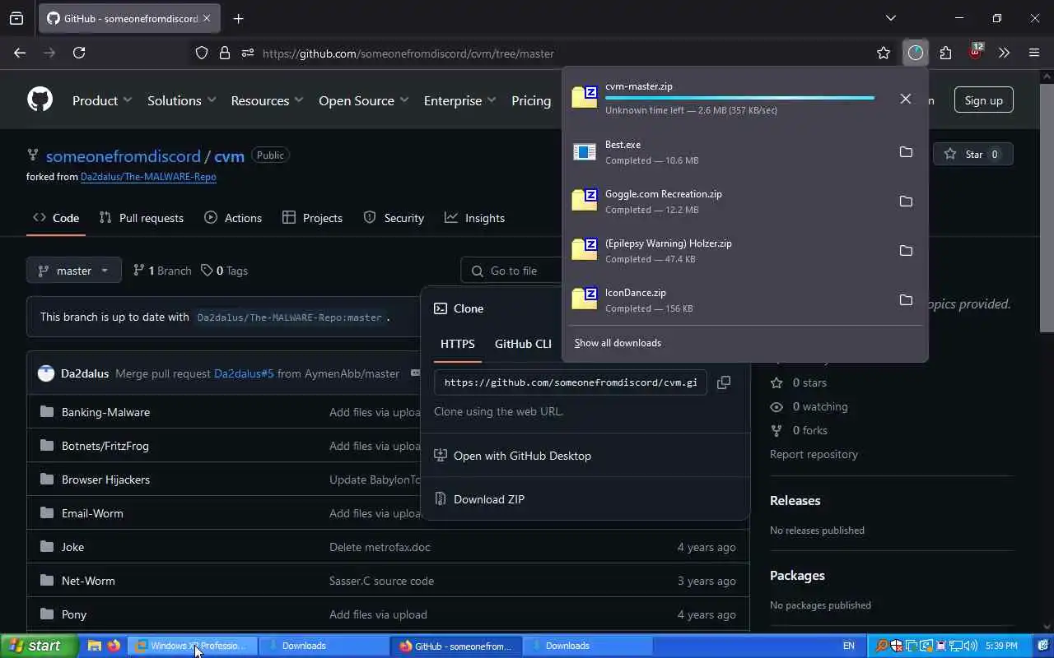
Task: Expand the Solutions dropdown
Action: (181, 100)
